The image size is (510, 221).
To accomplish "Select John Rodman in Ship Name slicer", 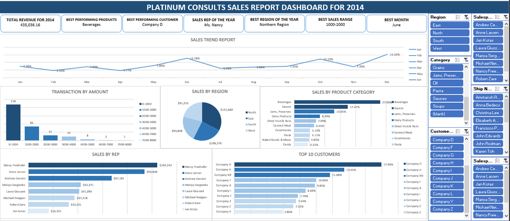I will [x=487, y=144].
